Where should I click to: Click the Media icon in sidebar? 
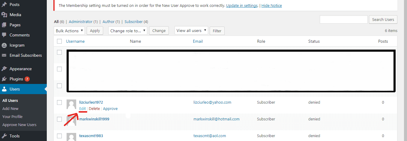[4, 15]
